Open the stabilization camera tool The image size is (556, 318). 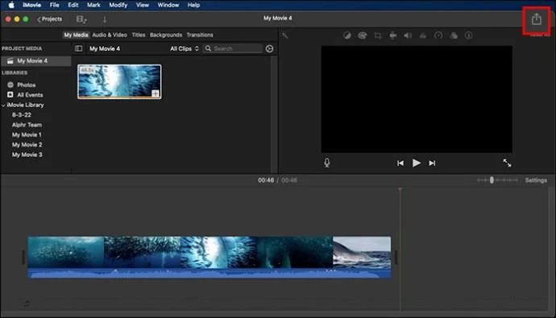pyautogui.click(x=393, y=35)
